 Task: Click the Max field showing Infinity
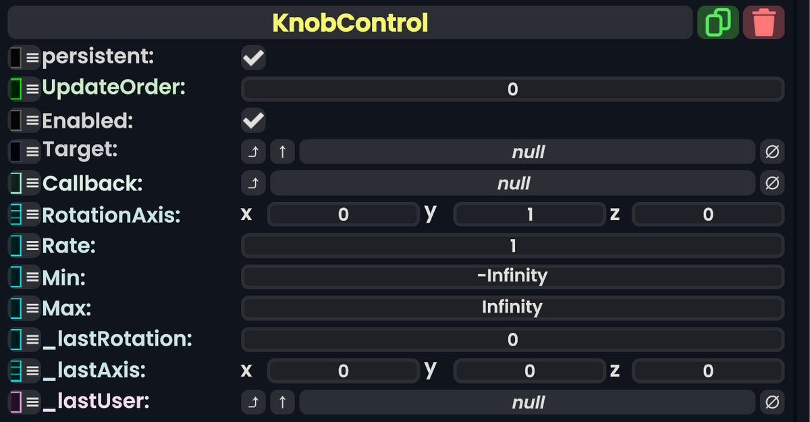coord(513,307)
